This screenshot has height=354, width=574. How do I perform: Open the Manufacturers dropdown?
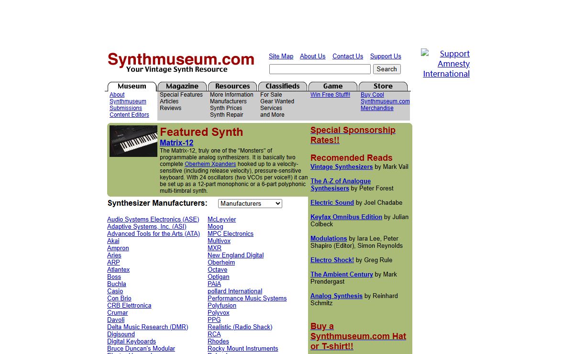click(250, 204)
